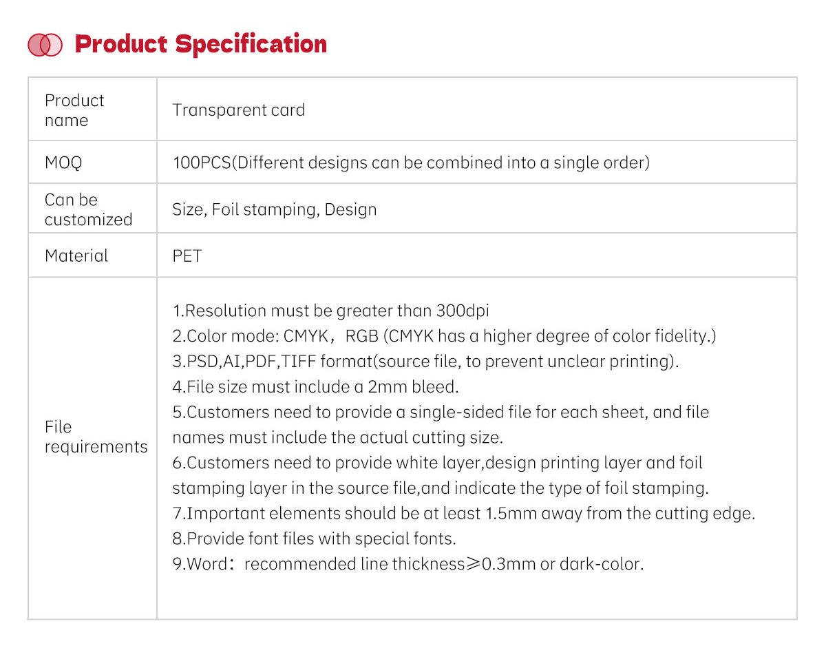Click the 300dpi resolution requirement line
This screenshot has width=826, height=657.
tap(330, 311)
